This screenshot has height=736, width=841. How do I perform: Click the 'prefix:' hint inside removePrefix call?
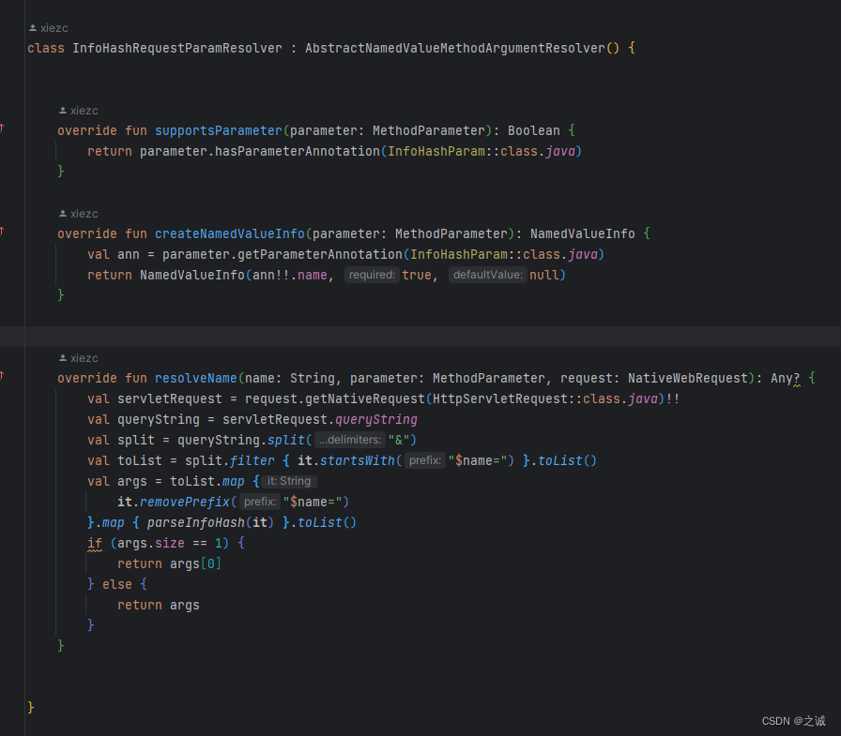(260, 502)
